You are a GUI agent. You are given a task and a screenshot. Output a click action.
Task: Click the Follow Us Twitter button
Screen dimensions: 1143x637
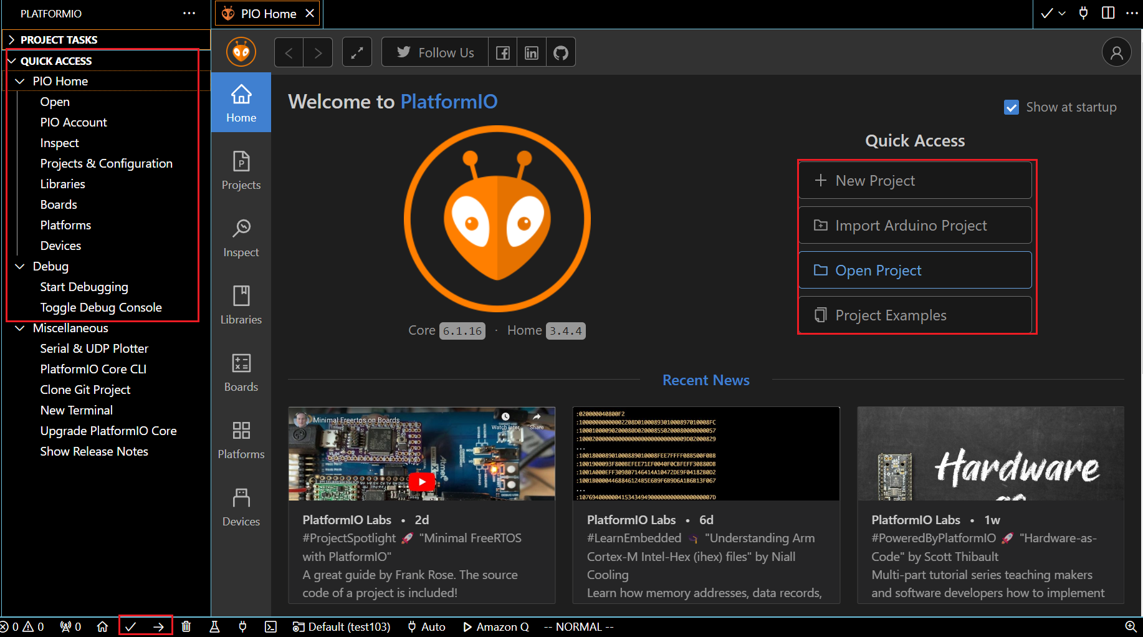[435, 53]
